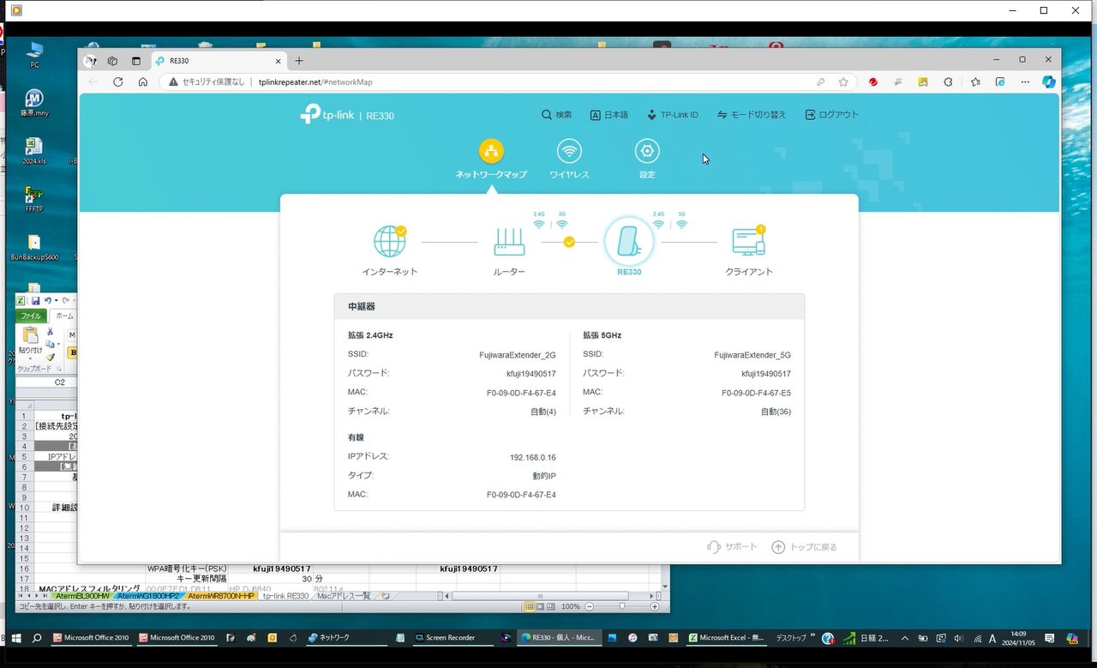Open the Network Map (ネットワークマップ) icon

click(x=491, y=151)
